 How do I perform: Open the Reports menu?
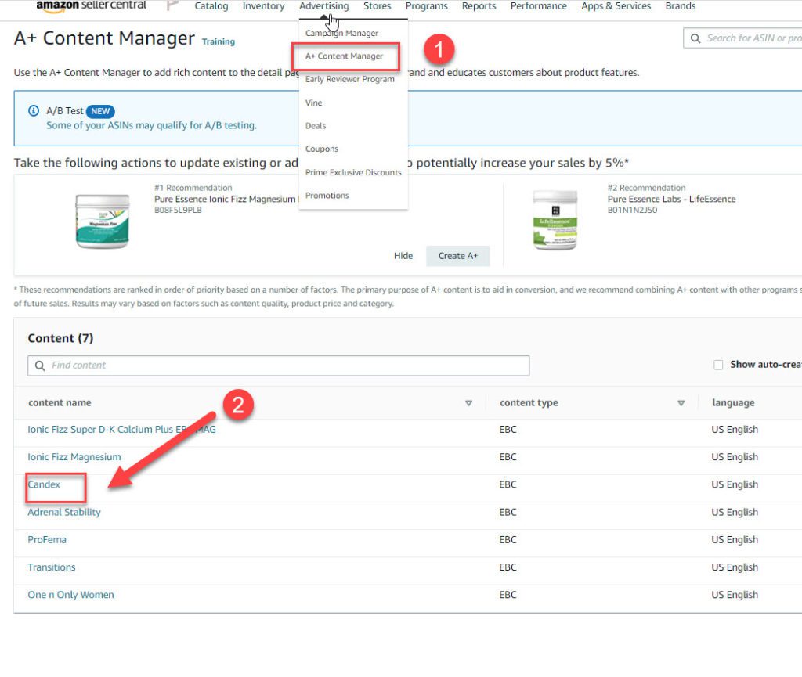tap(479, 6)
